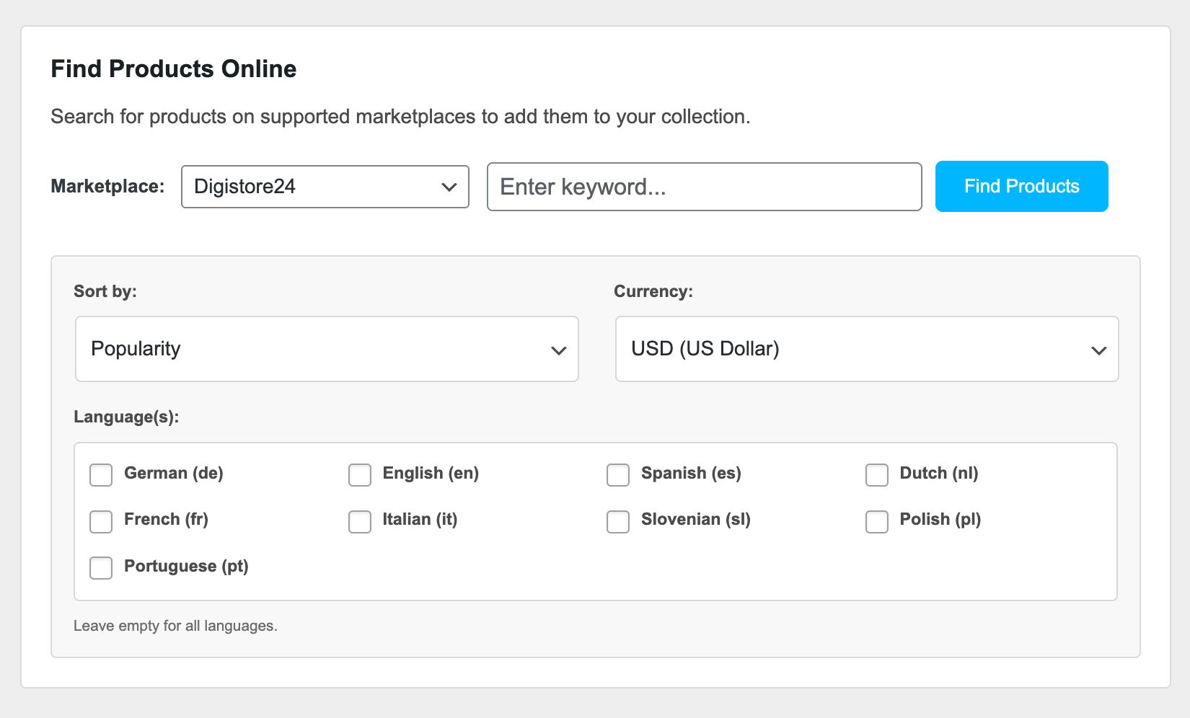Image resolution: width=1190 pixels, height=718 pixels.
Task: Open the Sort by dropdown set to Popularity
Action: click(326, 349)
